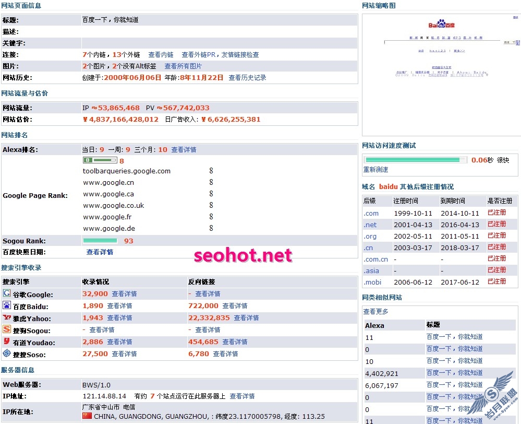The height and width of the screenshot is (424, 521).
Task: Click the Baidu paw icon
Action: 7,305
